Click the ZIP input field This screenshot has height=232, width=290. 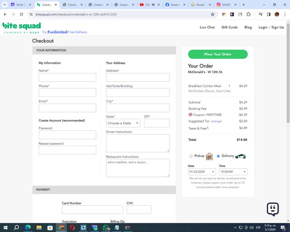(157, 123)
